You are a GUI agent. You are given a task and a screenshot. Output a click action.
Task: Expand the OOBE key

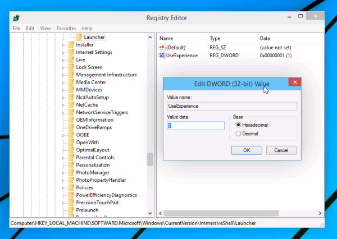63,135
